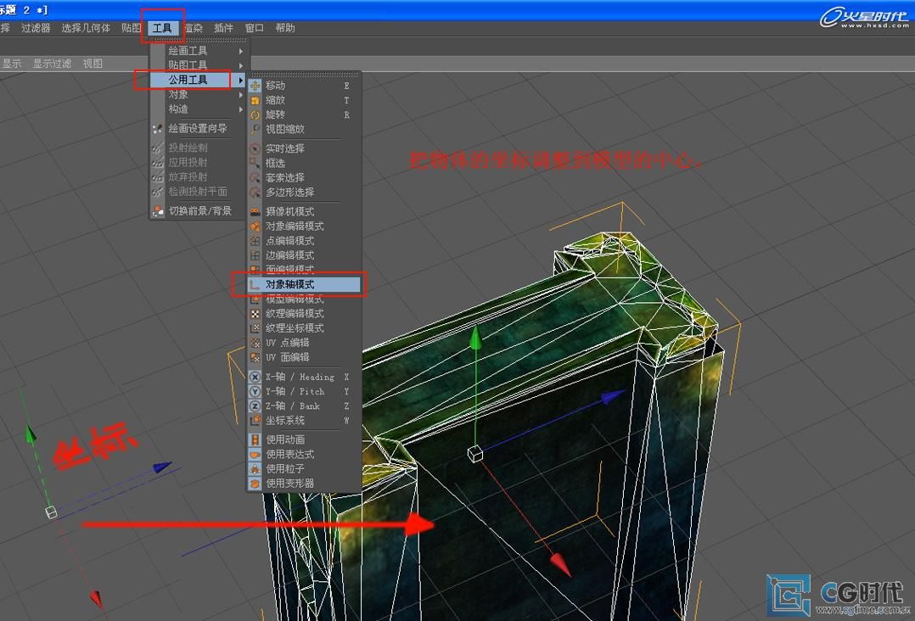Click the 工具 menu in the menu bar
The width and height of the screenshot is (915, 621).
tap(162, 28)
